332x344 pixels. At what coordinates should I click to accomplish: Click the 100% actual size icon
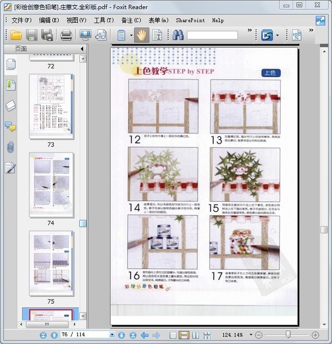pos(297,35)
